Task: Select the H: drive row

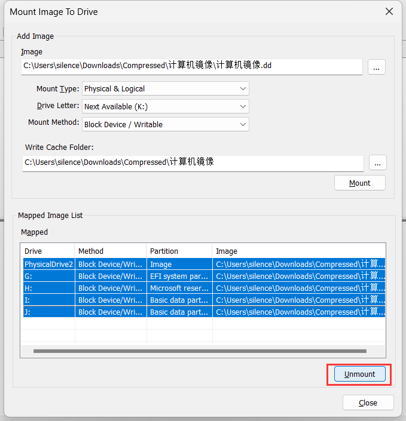Action: (204, 288)
